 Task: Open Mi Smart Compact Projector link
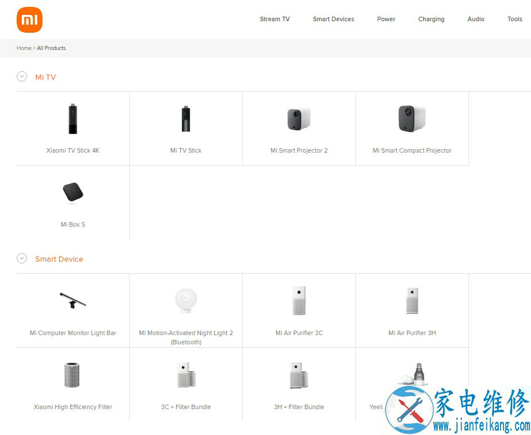tap(412, 150)
